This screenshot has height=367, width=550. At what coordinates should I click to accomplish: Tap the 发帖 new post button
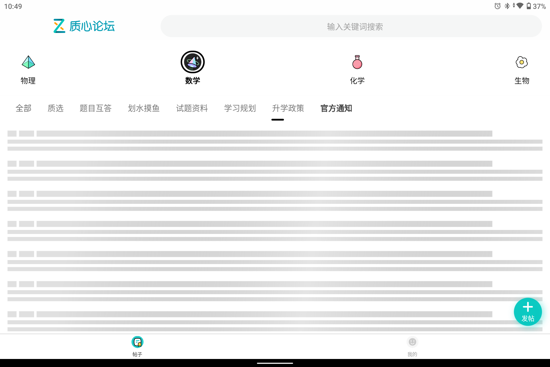(x=528, y=312)
